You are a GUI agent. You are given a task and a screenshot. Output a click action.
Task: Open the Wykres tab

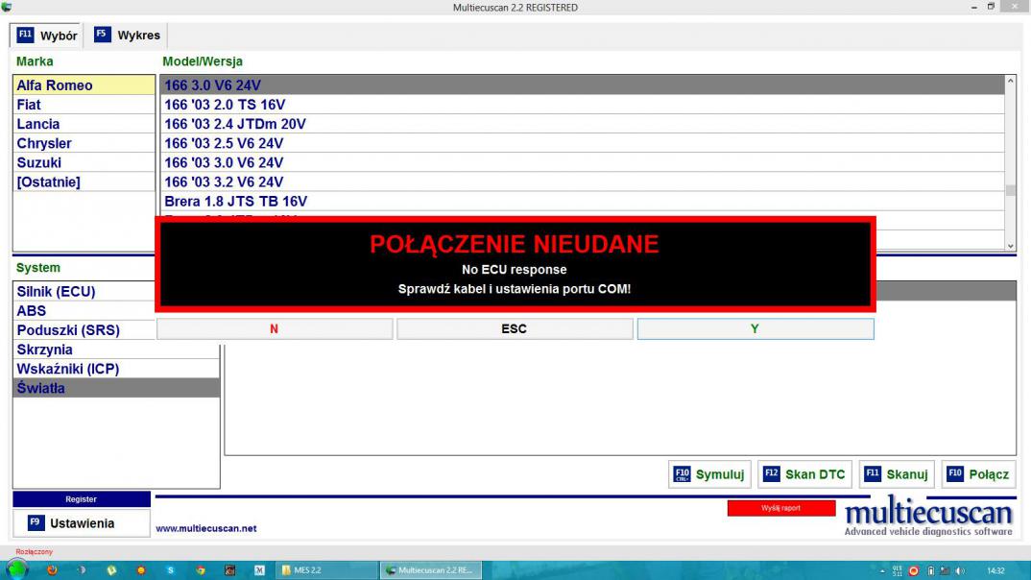128,36
